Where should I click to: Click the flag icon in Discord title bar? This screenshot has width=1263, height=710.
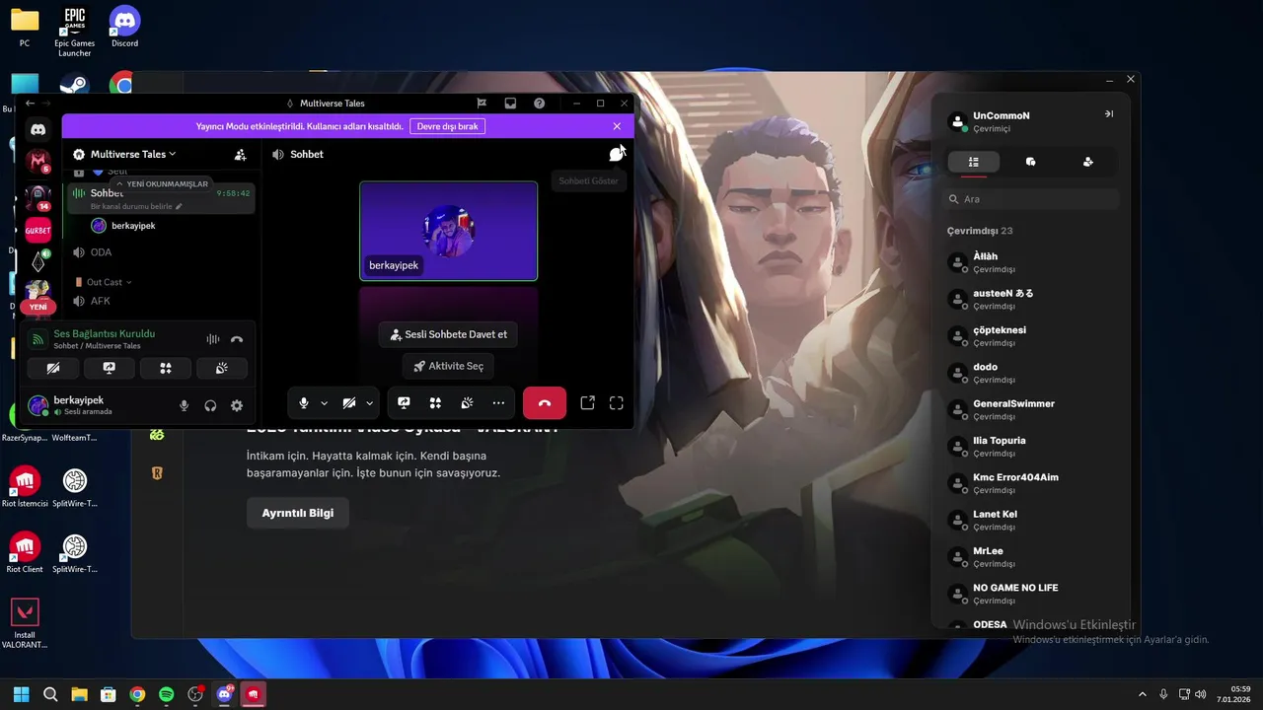tap(482, 103)
